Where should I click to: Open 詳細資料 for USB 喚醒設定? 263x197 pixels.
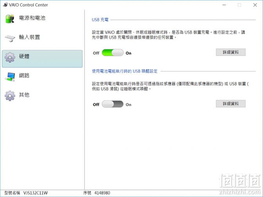pos(231,104)
